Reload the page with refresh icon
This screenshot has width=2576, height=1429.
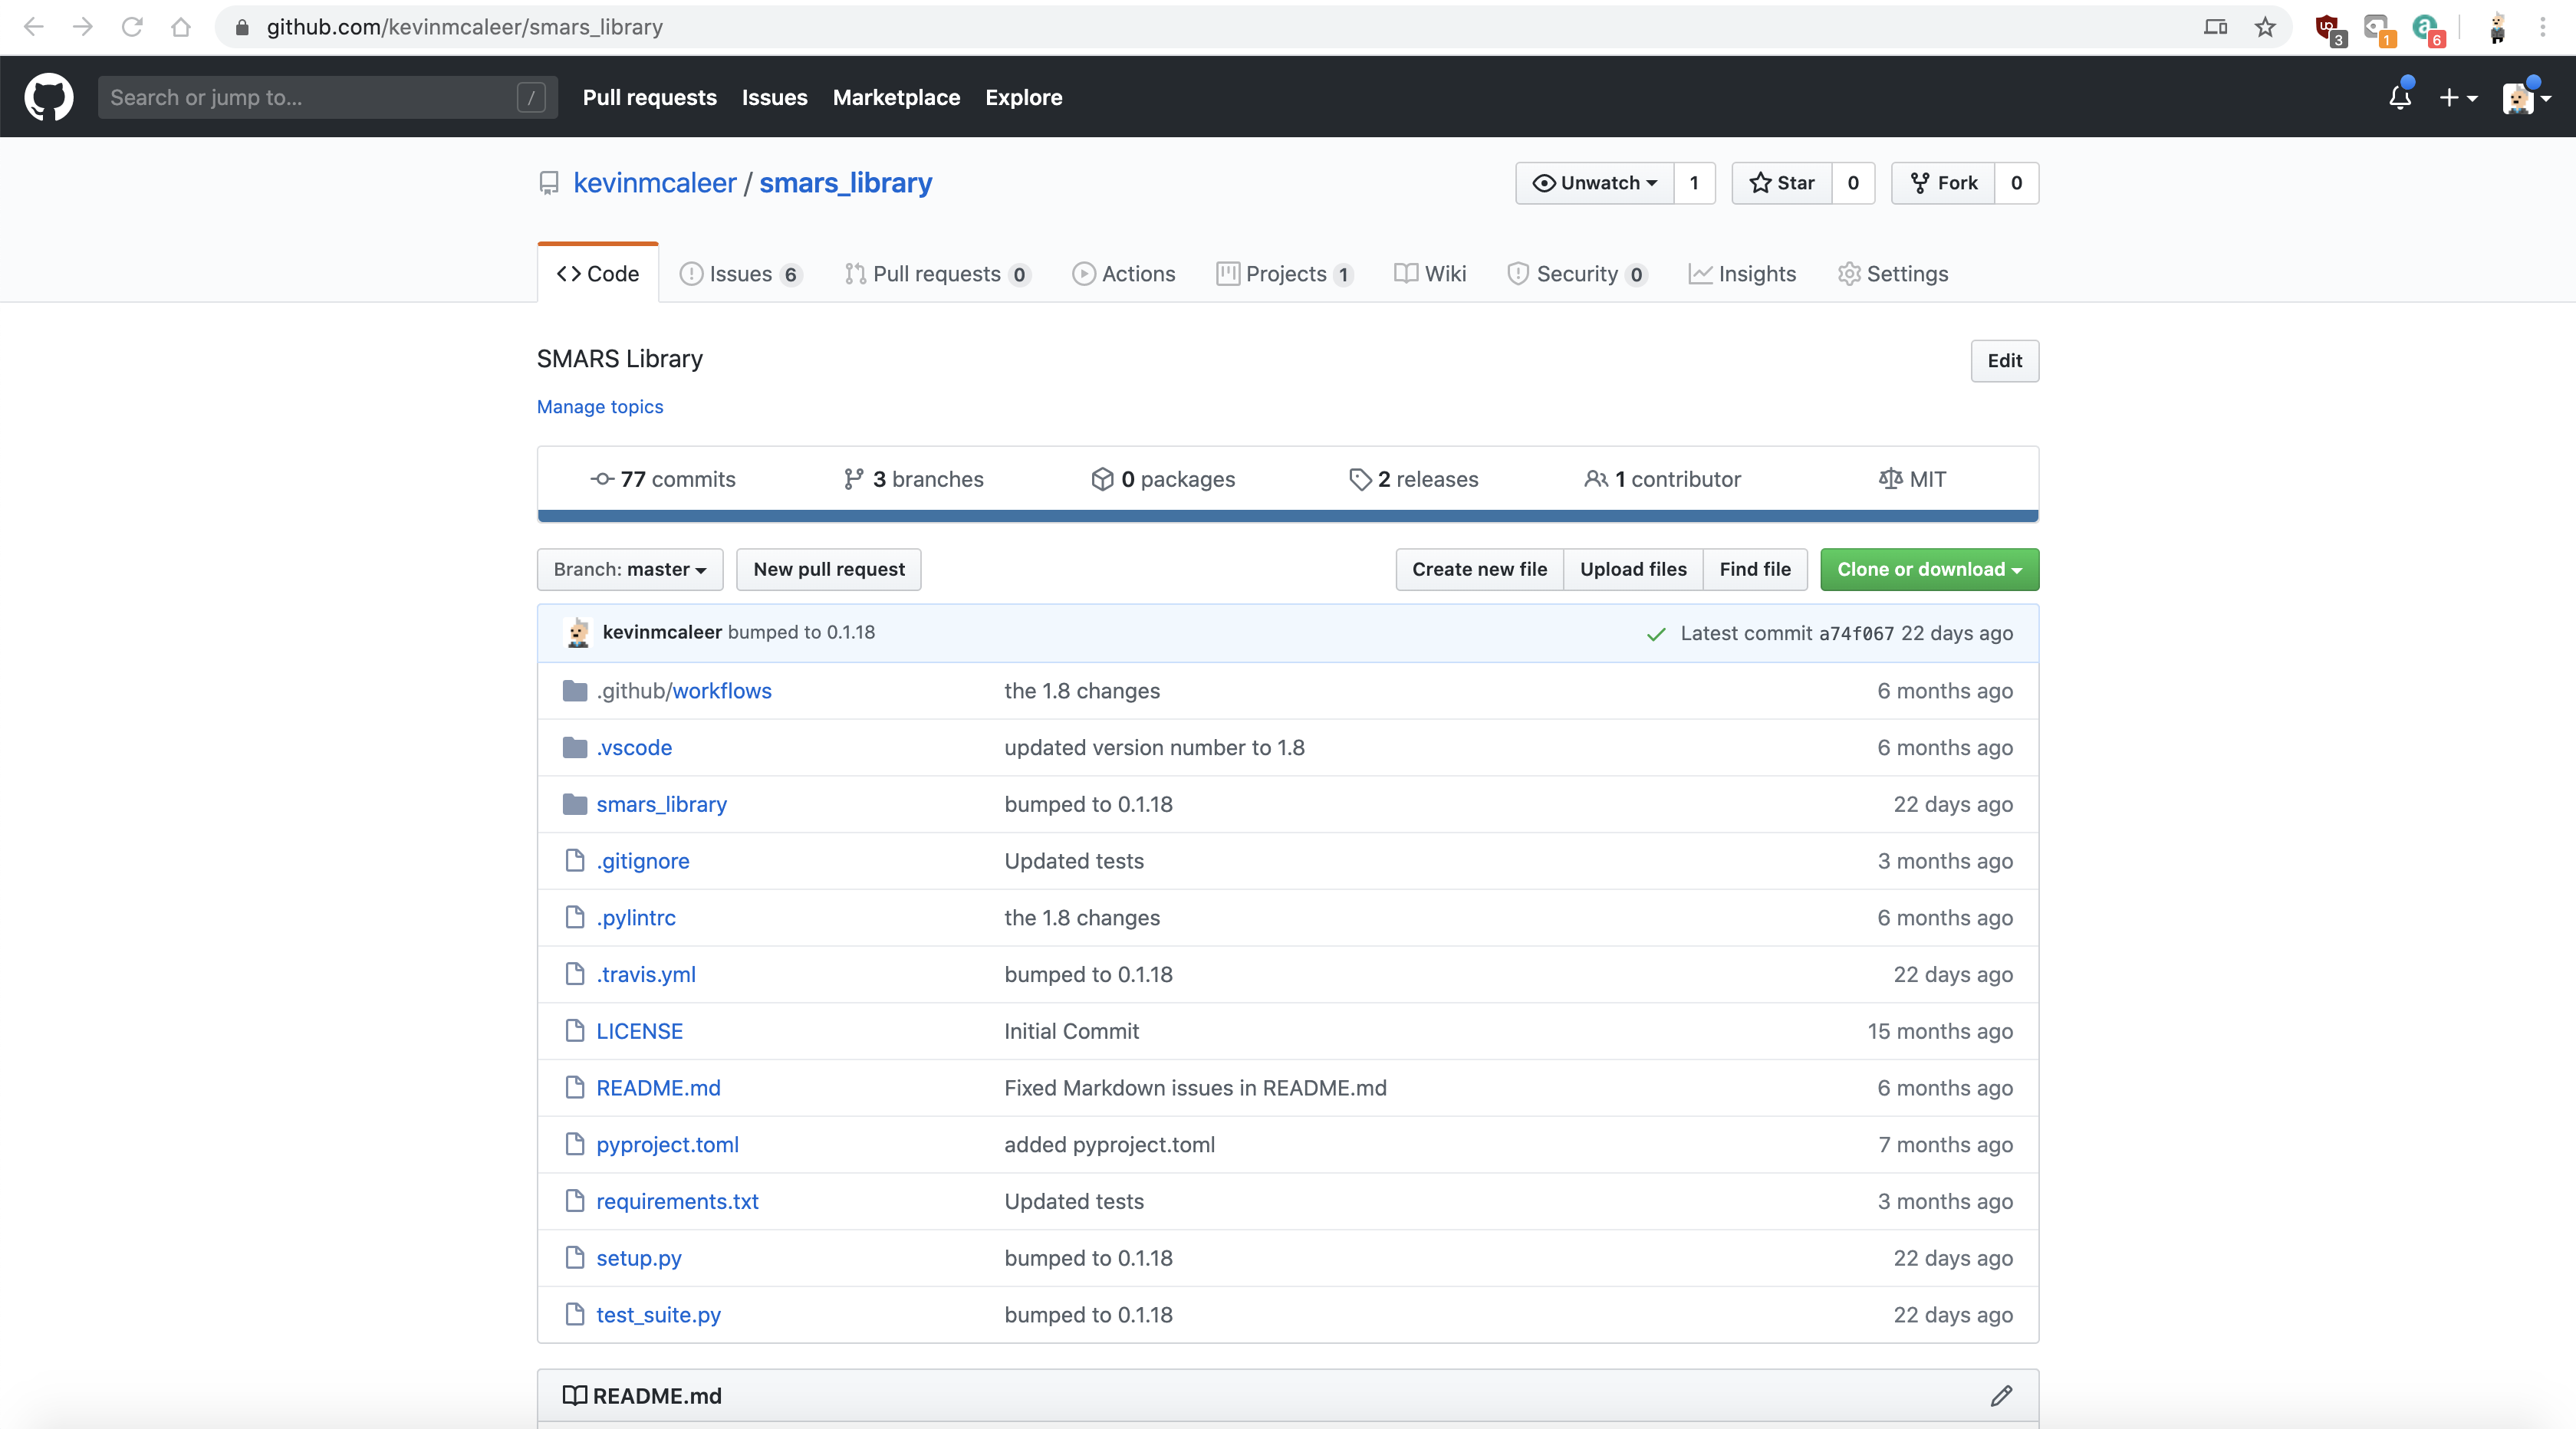click(x=132, y=27)
